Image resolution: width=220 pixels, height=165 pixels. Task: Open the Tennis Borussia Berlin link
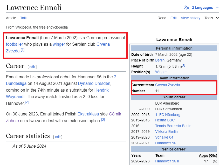tap(173, 126)
